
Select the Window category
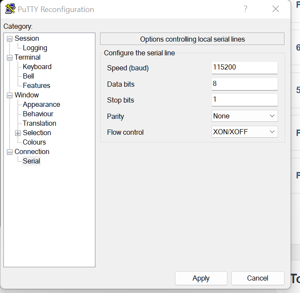[27, 95]
